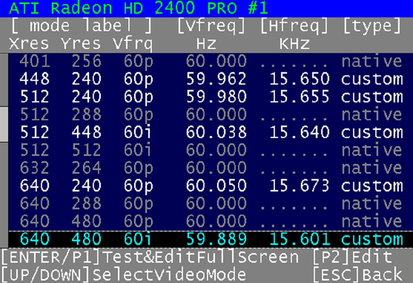Select the 640 288 60p native row

[x=211, y=203]
